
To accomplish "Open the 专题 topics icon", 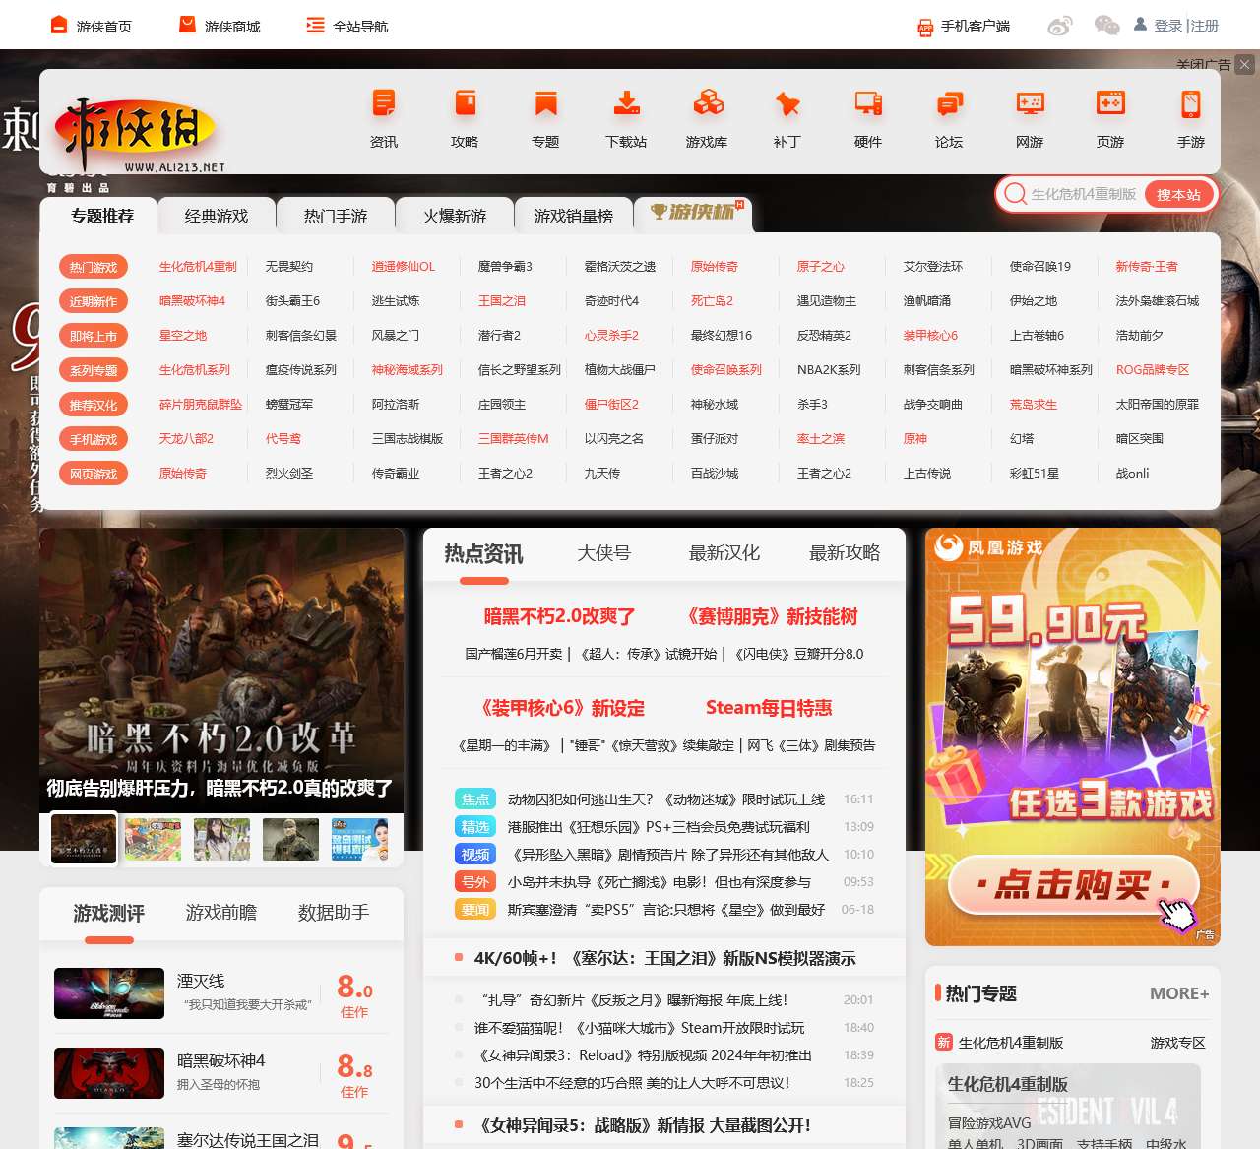I will (x=545, y=103).
